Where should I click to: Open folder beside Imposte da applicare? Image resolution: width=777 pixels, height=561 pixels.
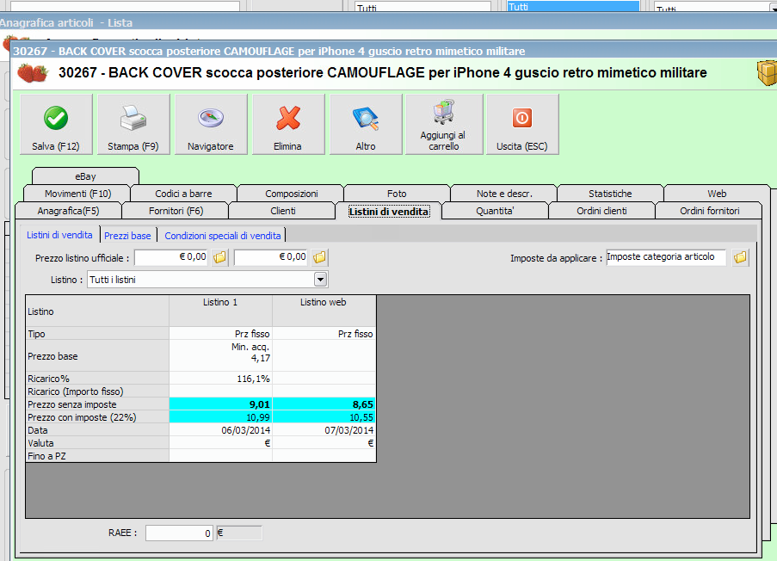[x=740, y=257]
